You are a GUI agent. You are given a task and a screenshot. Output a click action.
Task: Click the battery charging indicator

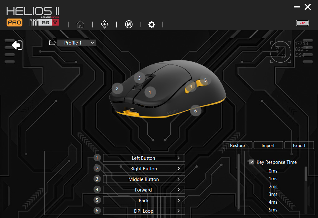click(x=303, y=23)
